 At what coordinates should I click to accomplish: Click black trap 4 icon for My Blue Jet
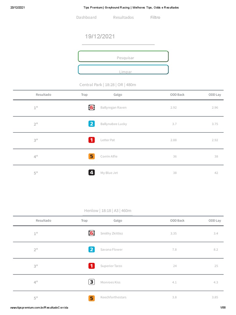(91, 173)
